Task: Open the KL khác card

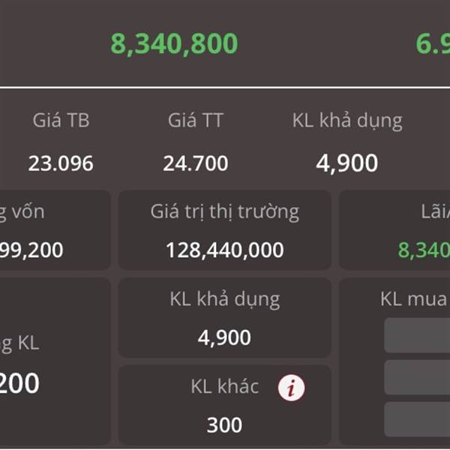Action: coord(225,405)
